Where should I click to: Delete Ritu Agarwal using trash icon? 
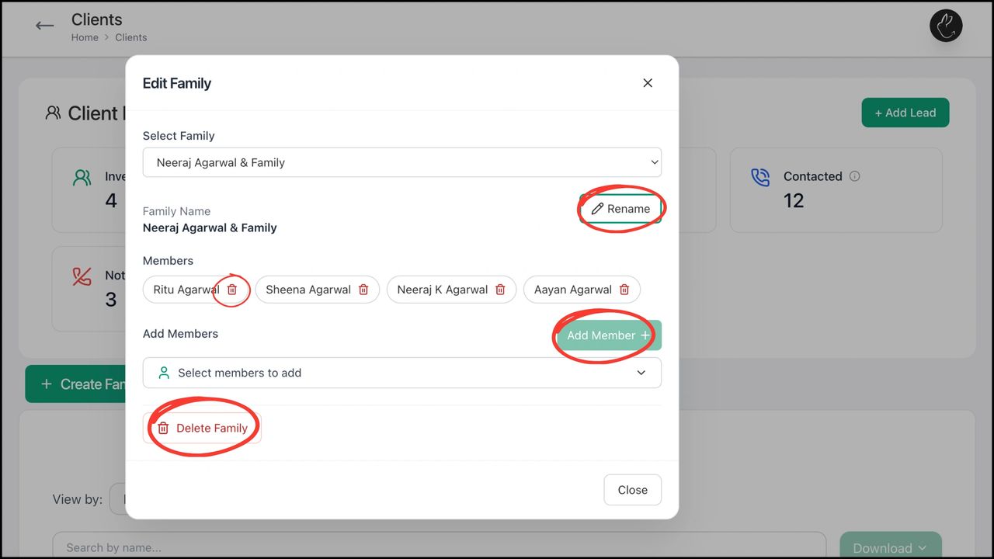click(x=231, y=290)
